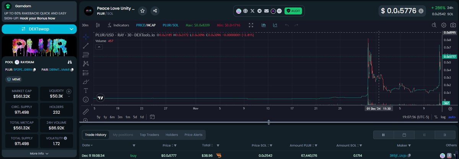
Task: Take a chart snapshot with camera
Action: [453, 25]
